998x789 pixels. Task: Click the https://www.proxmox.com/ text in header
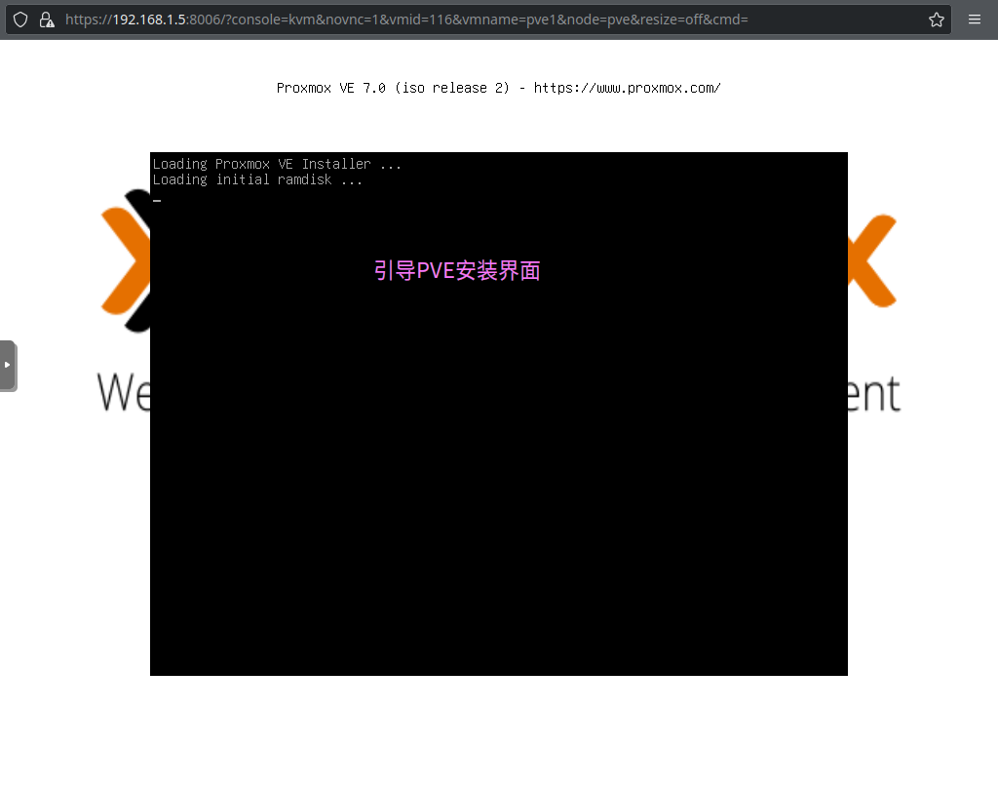click(x=627, y=88)
